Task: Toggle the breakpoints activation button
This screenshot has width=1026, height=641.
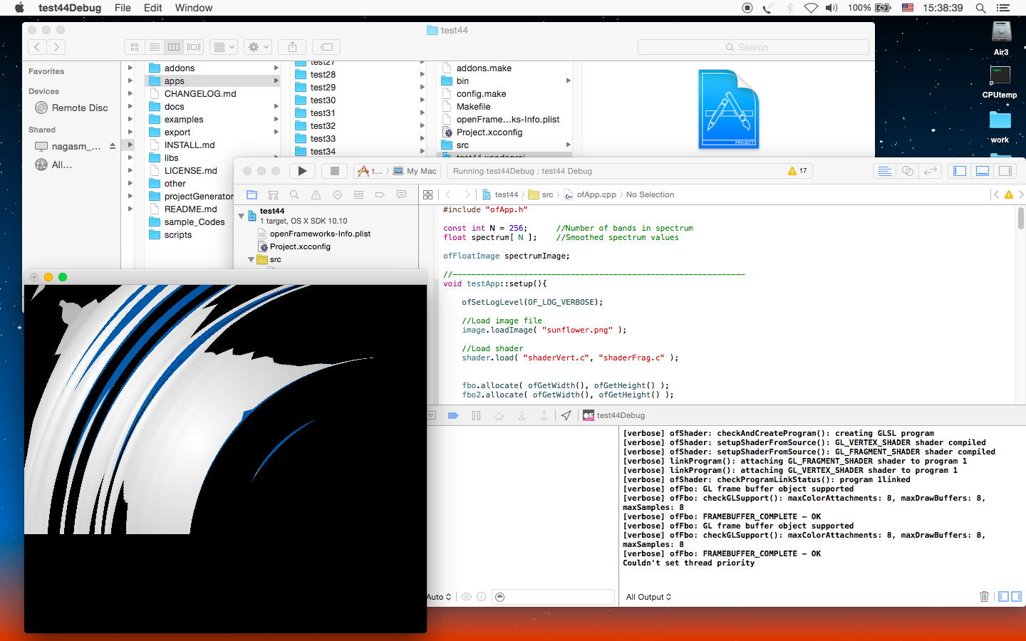Action: pyautogui.click(x=452, y=415)
